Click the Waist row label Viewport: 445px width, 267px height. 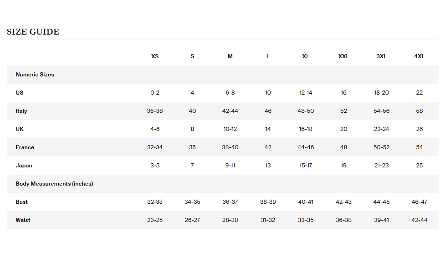tap(23, 220)
